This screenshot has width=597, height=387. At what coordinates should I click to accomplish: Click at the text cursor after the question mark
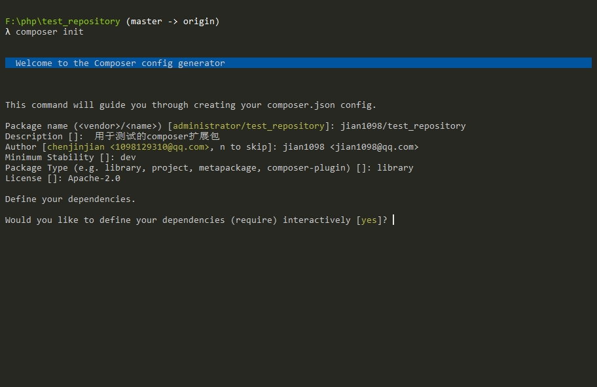[x=393, y=220]
